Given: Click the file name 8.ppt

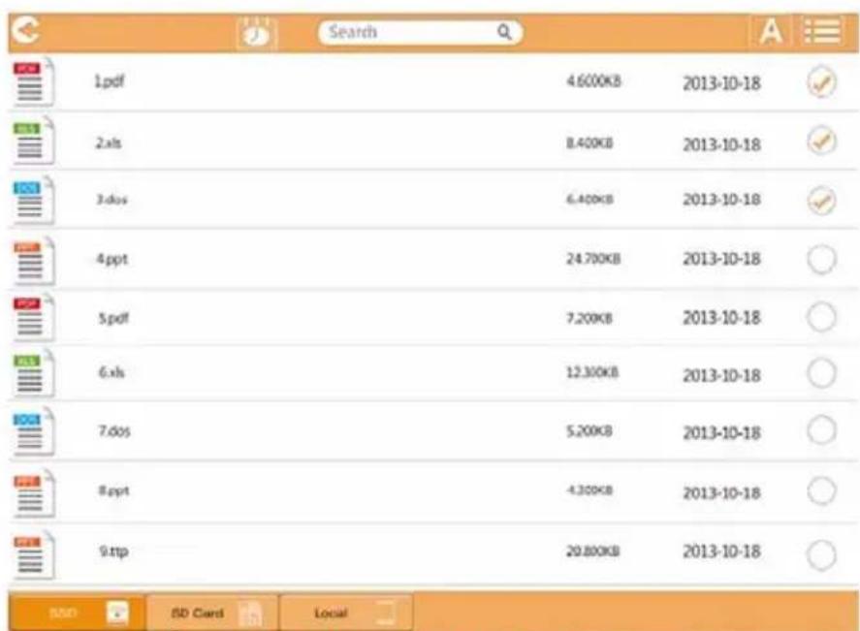Looking at the screenshot, I should 114,490.
